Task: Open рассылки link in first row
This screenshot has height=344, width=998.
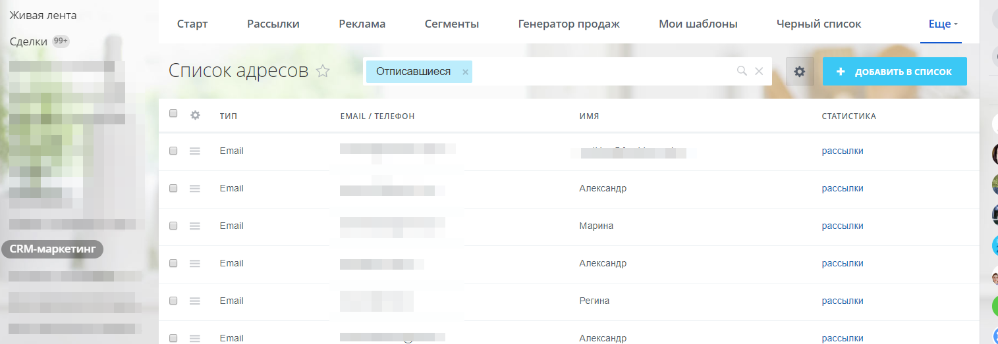Action: click(843, 151)
